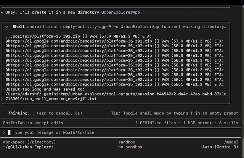
Task: Click the UrbanExplorerApp directory name
Action: [x=121, y=12]
